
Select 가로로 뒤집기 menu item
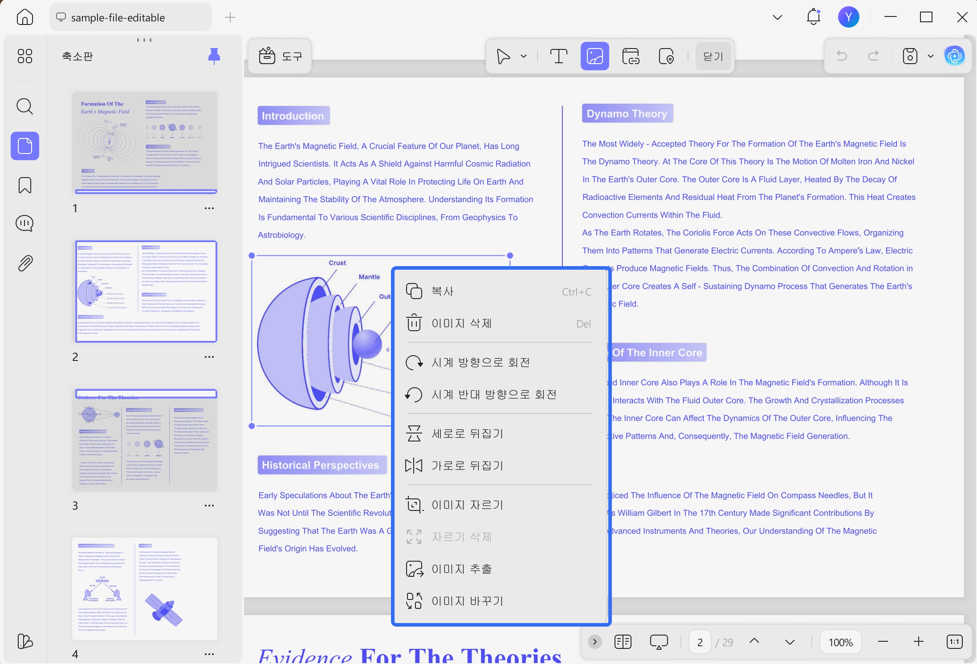[x=499, y=466]
